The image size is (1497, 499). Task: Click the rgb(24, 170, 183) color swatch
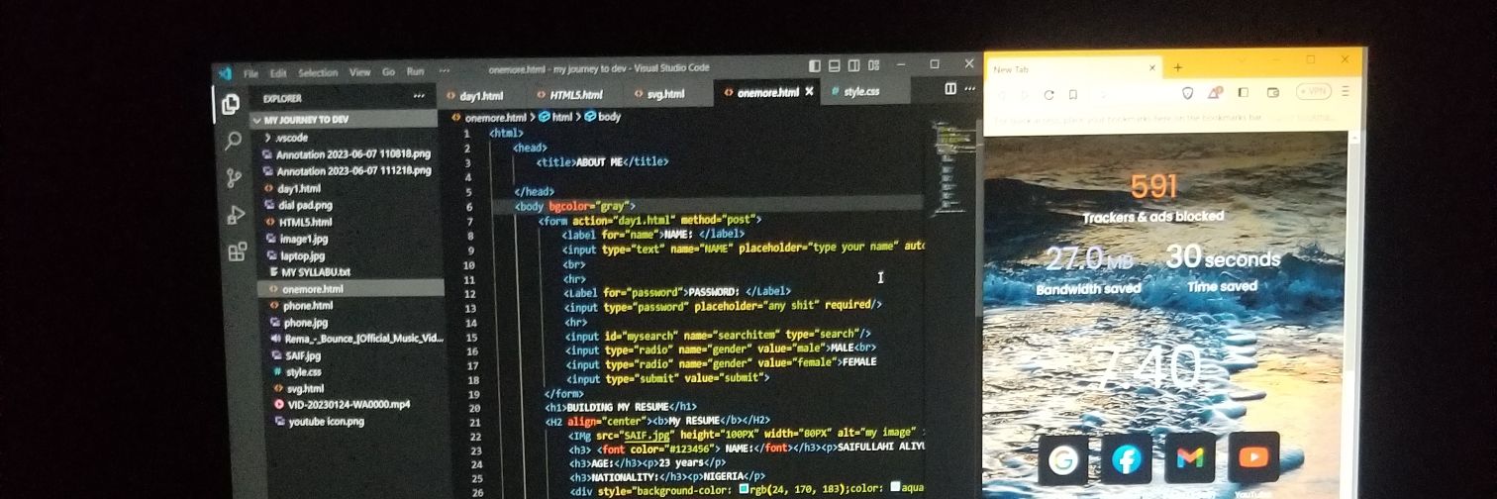(x=744, y=489)
